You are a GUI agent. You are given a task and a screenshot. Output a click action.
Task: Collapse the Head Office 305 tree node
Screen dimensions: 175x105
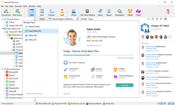pyautogui.click(x=2, y=29)
